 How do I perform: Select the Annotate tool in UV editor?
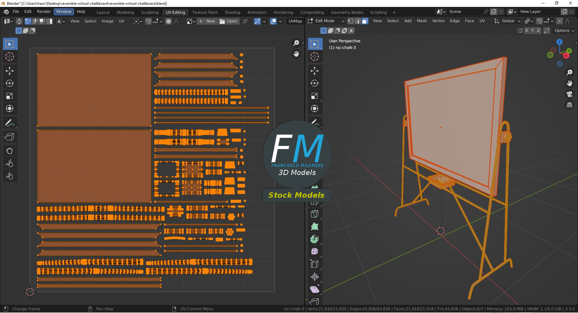[x=10, y=123]
